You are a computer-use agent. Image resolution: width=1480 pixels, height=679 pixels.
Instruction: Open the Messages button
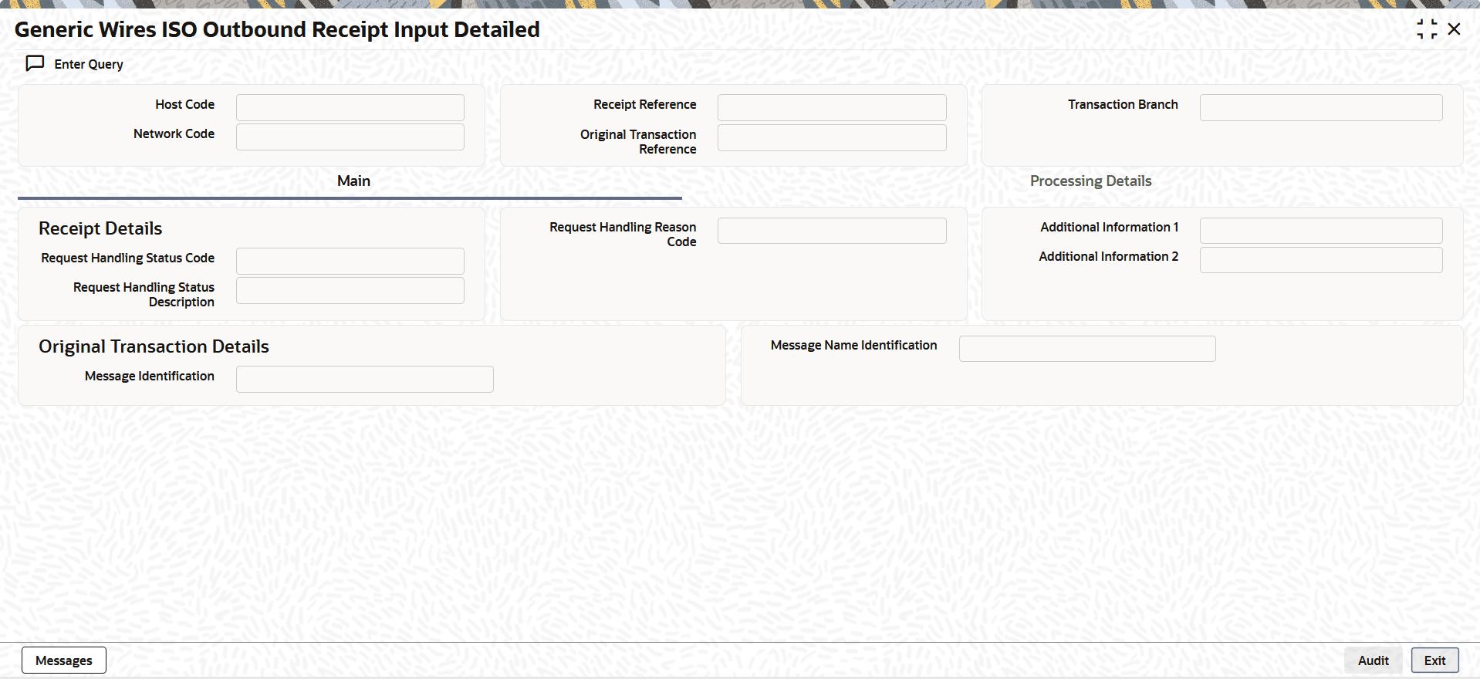click(x=64, y=660)
